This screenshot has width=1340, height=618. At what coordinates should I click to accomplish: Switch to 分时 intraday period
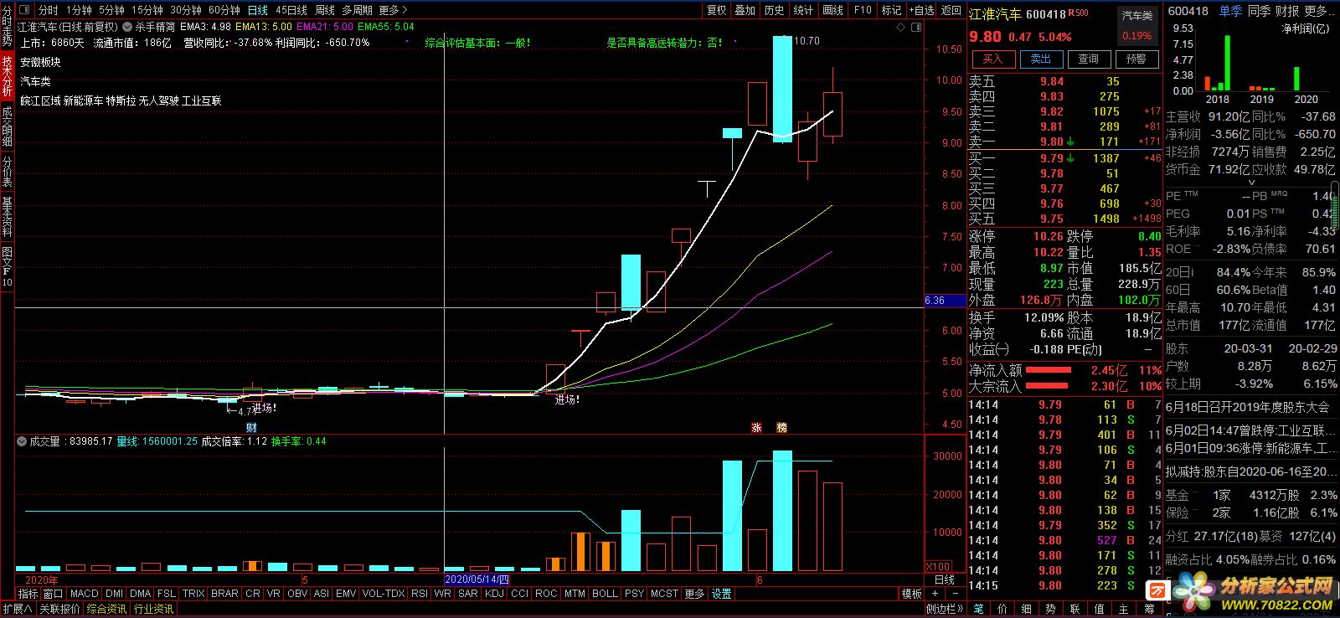49,10
